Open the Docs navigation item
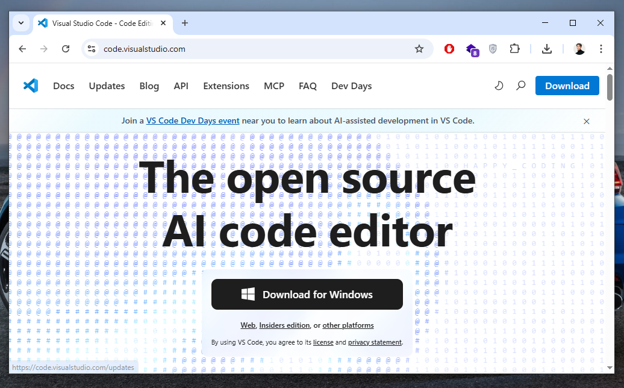The height and width of the screenshot is (388, 624). 63,86
